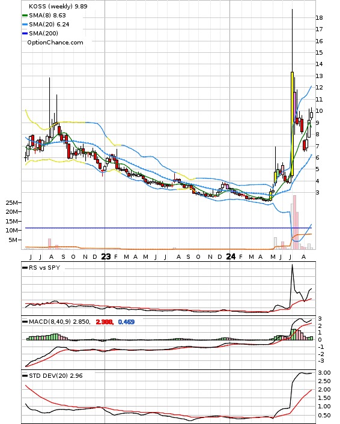Click the 25M volume axis label
This screenshot has height=424, width=340.
tap(12, 202)
